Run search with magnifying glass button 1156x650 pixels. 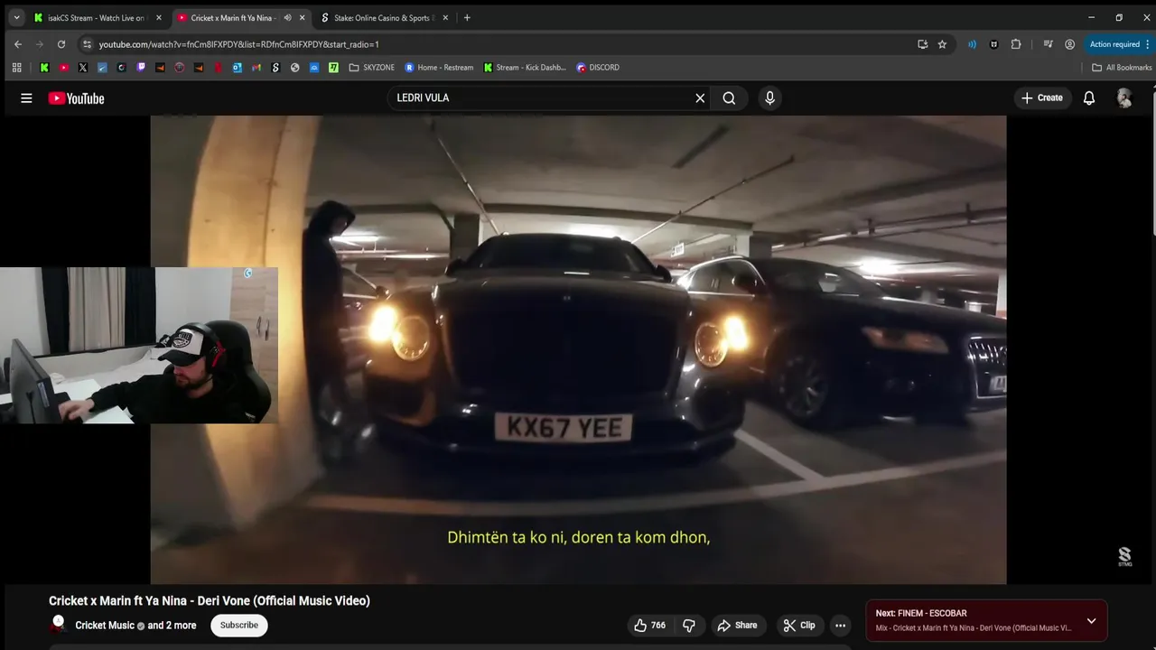point(729,98)
